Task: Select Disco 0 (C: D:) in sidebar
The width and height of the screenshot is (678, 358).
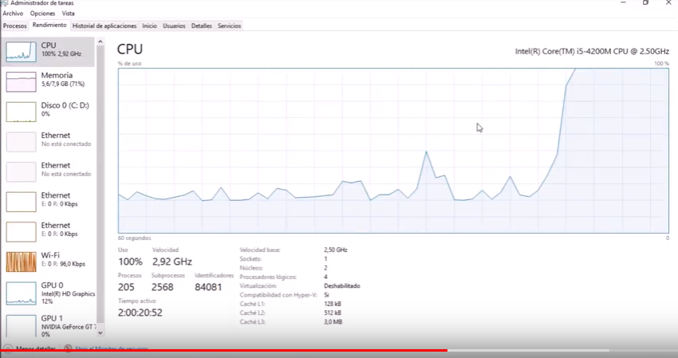Action: pos(48,110)
